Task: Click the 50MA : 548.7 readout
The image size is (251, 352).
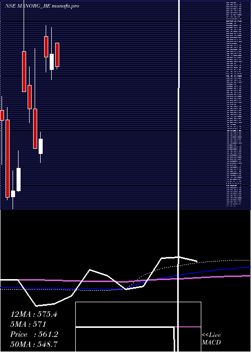Action: (x=34, y=344)
